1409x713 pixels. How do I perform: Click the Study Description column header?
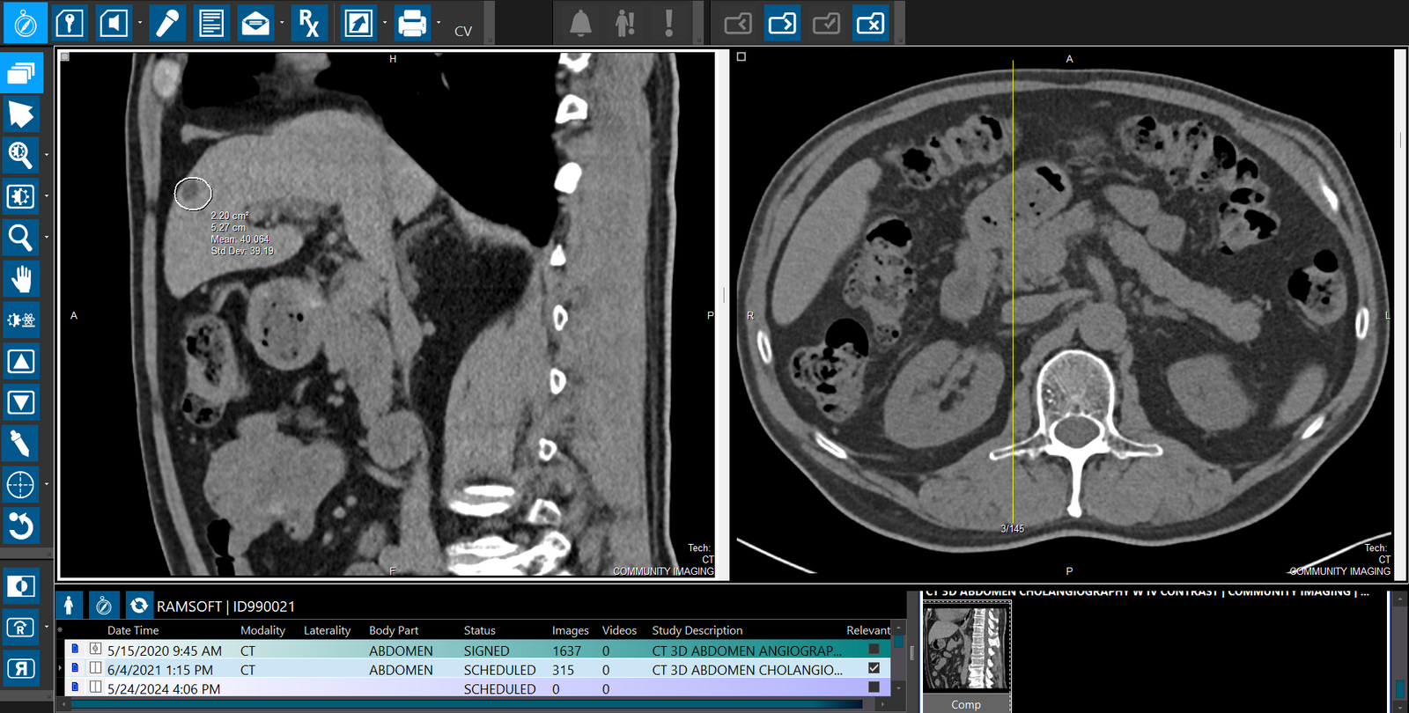[697, 630]
